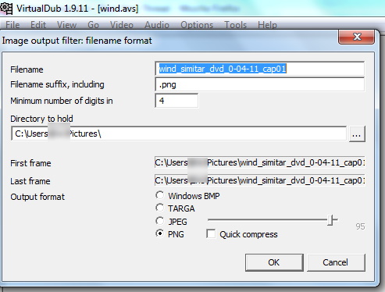The image size is (385, 292).
Task: Click the Directory to hold label
Action: pyautogui.click(x=41, y=119)
